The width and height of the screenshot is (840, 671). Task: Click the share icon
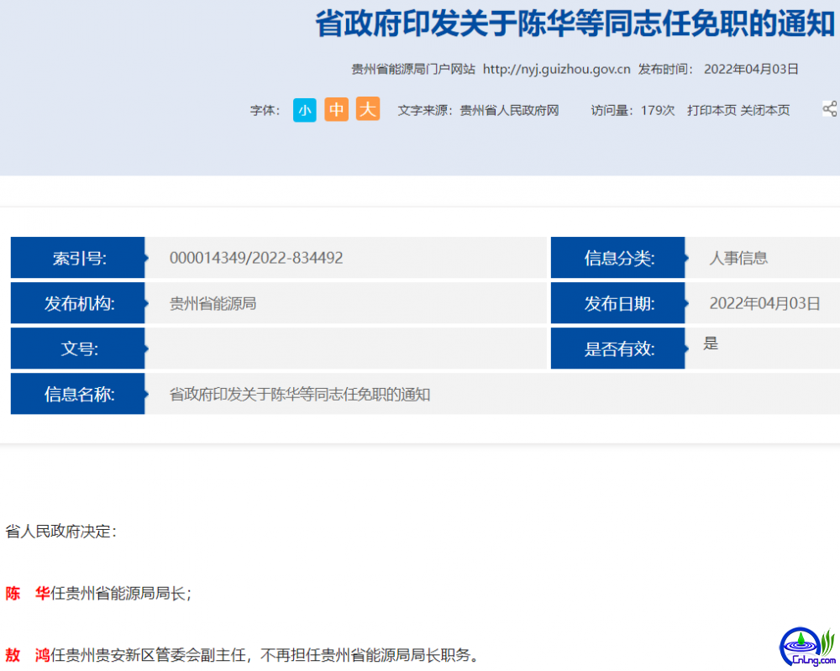pos(830,109)
